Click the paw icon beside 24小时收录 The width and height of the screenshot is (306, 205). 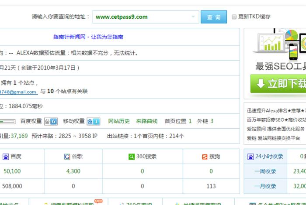(251, 156)
